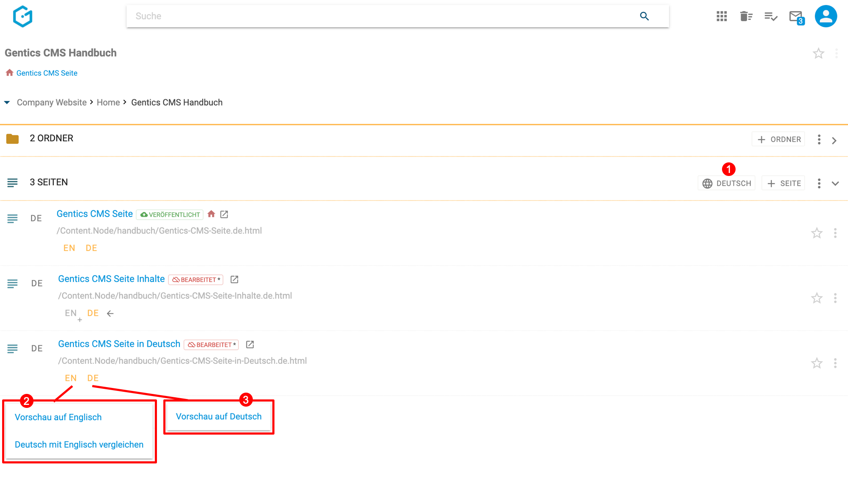848x477 pixels.
Task: Click the 3 SEITEN heading
Action: coord(49,182)
